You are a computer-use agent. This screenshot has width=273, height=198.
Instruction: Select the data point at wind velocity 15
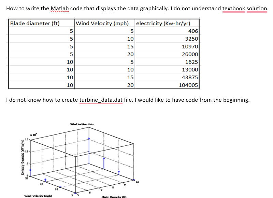point(45,179)
